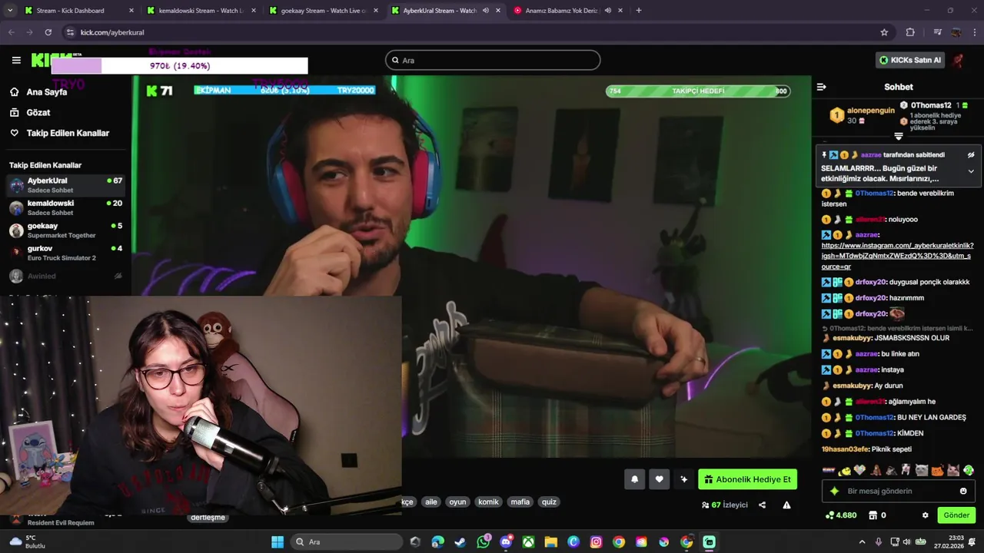Click the quiz tag

coord(549,502)
